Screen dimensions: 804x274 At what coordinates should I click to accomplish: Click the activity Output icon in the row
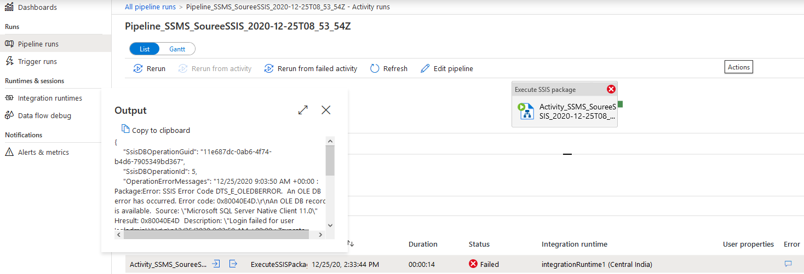[233, 264]
